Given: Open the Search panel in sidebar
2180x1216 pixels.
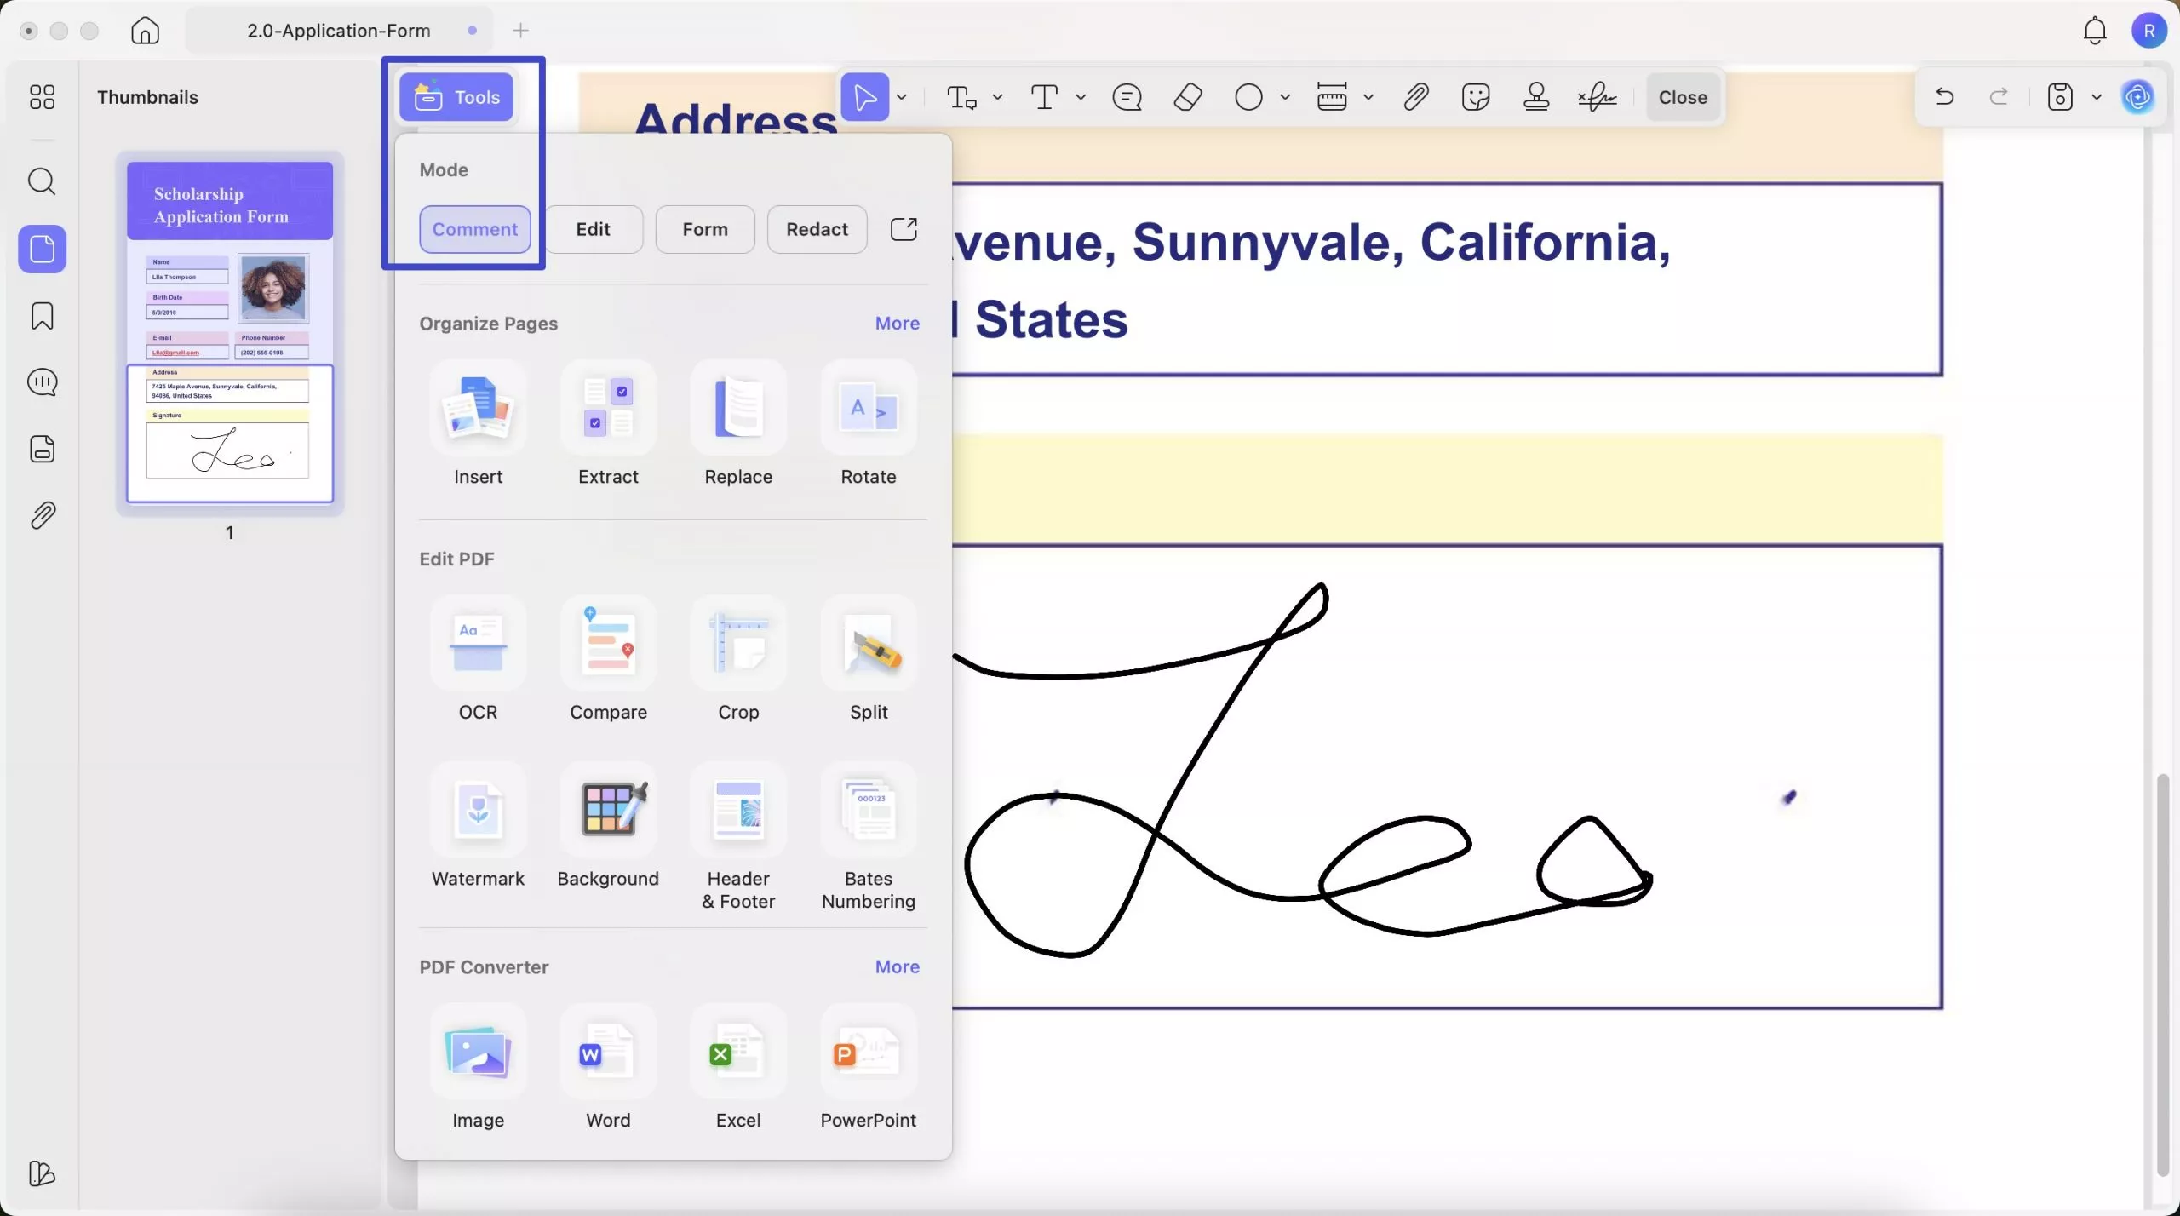Looking at the screenshot, I should pos(42,181).
